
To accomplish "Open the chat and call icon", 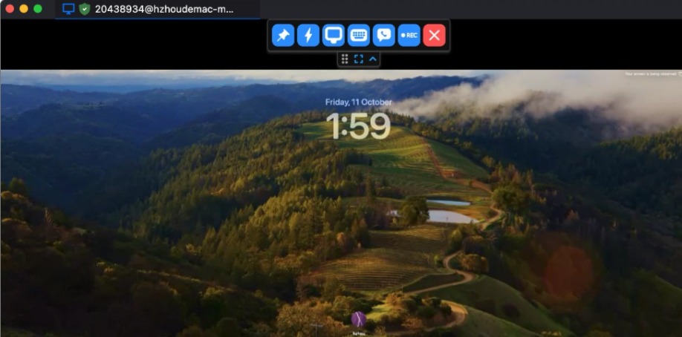I will point(384,35).
